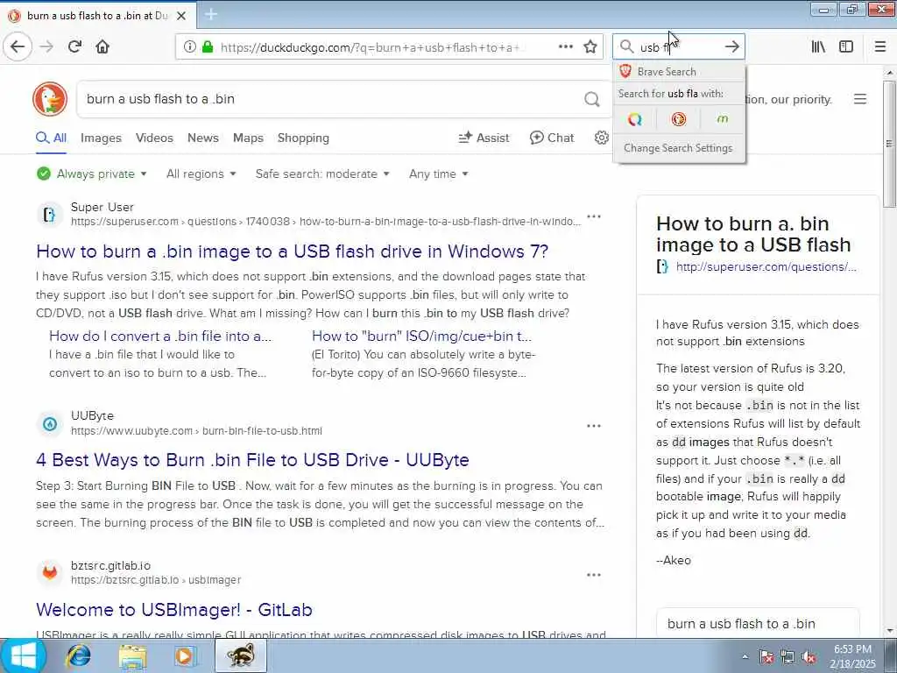The height and width of the screenshot is (673, 897).
Task: Open Change Search Settings
Action: 679,147
